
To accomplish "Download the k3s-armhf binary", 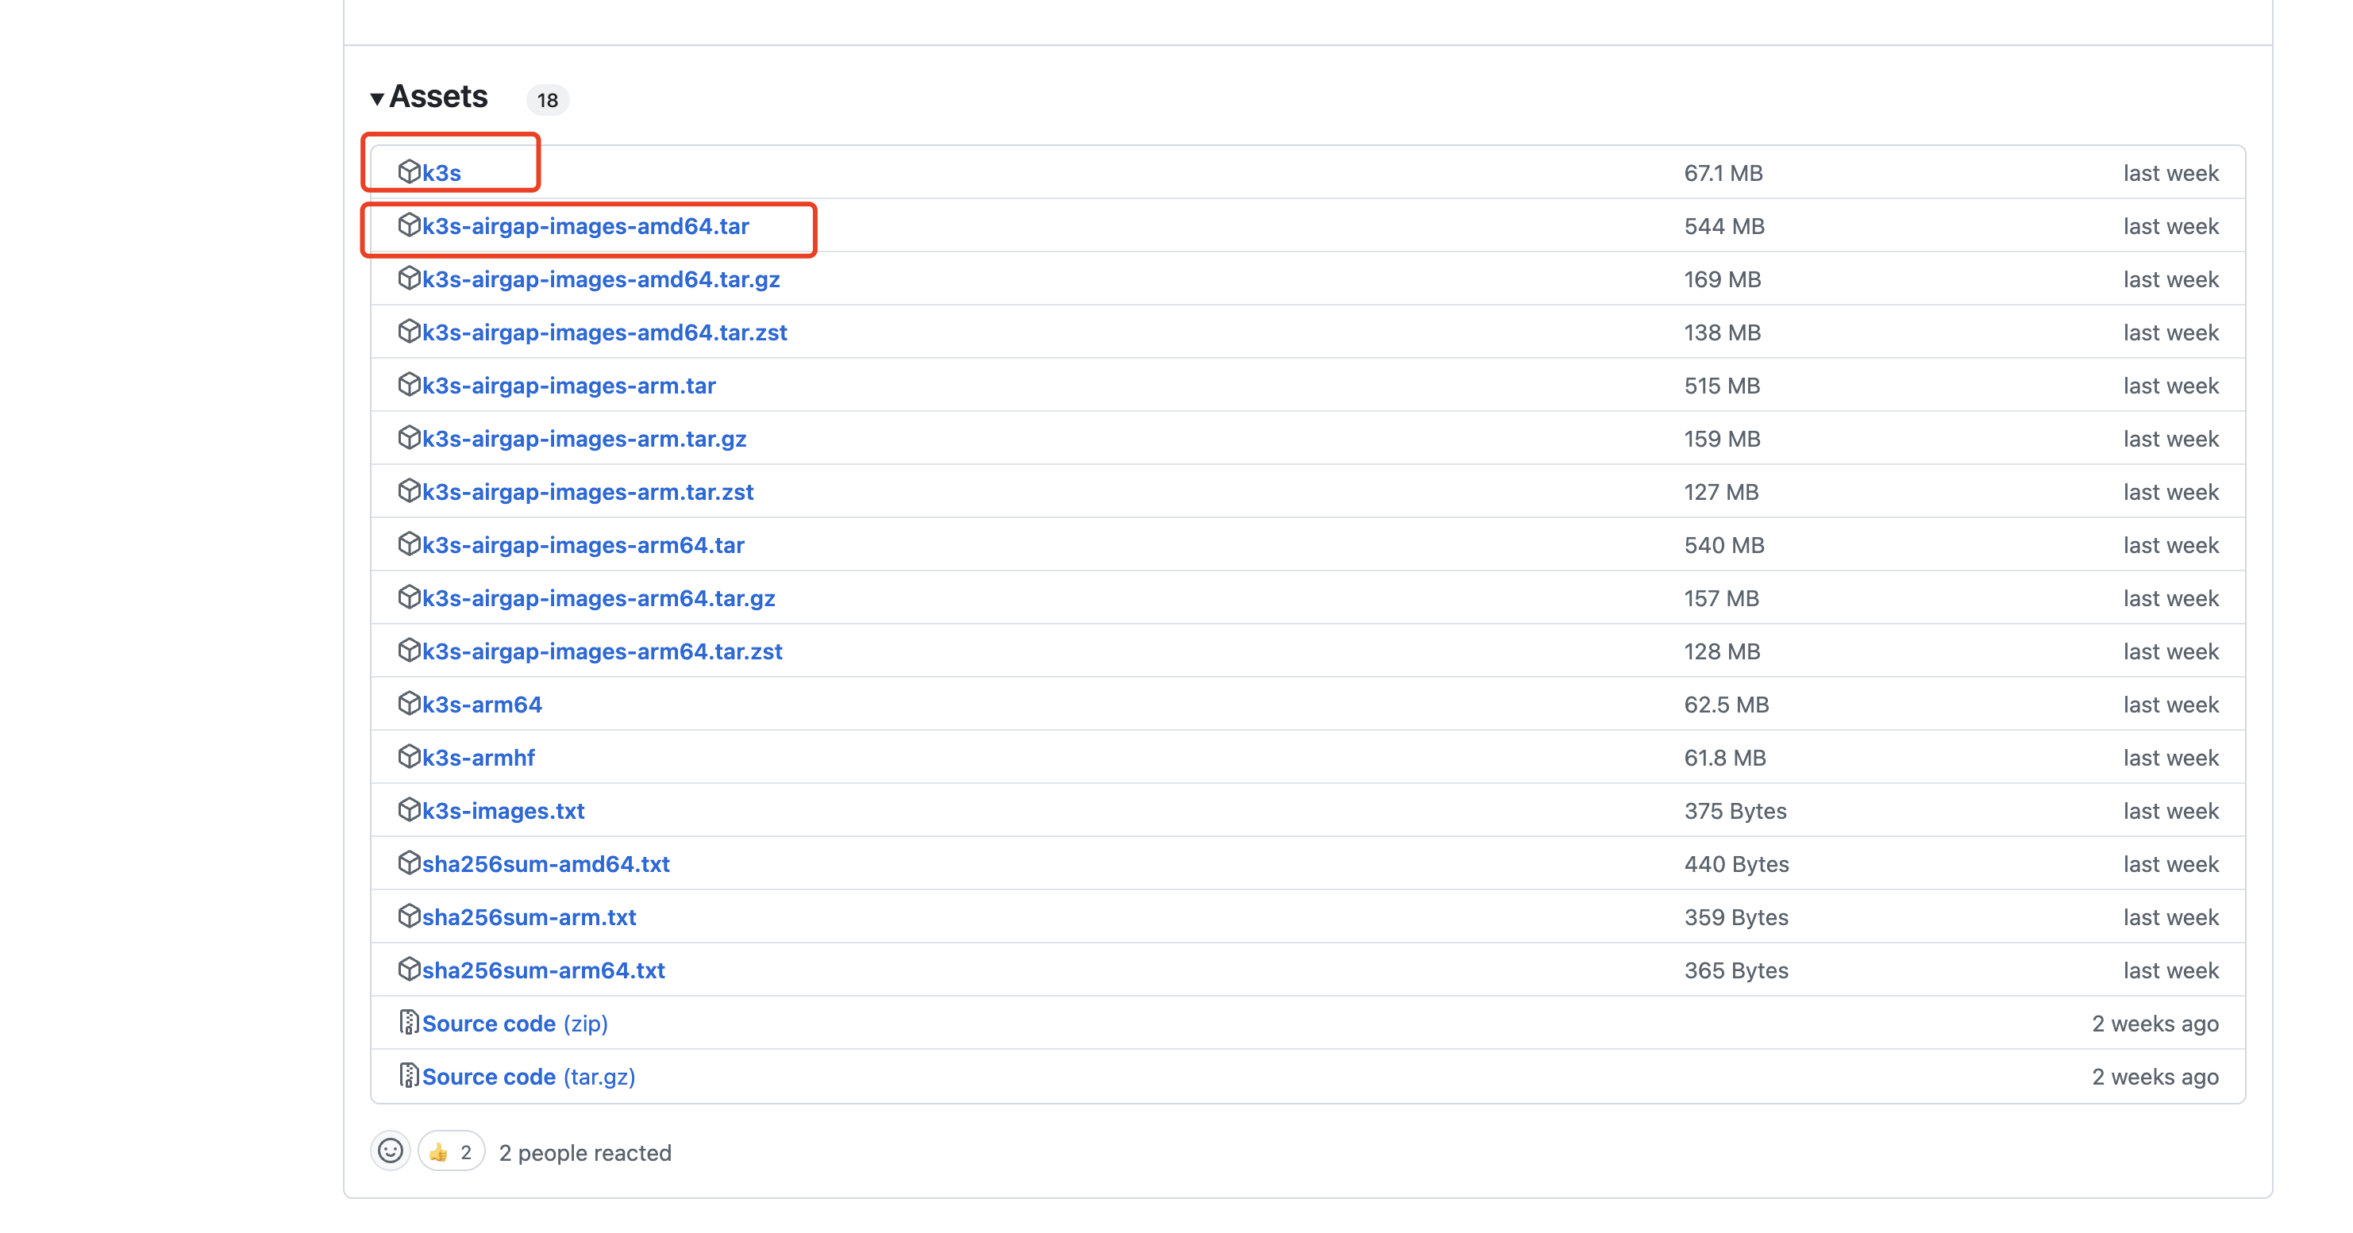I will 479,758.
